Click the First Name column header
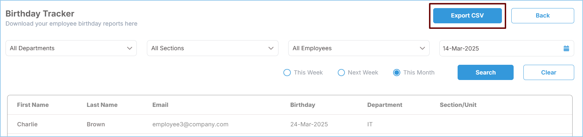The height and width of the screenshot is (137, 583). (x=33, y=105)
